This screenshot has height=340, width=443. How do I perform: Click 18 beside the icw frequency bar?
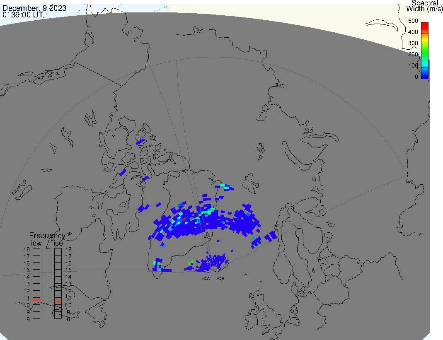[x=27, y=249]
